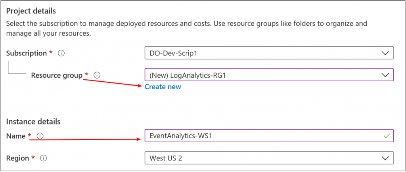The image size is (406, 172).
Task: Click the Region field label
Action: [x=17, y=158]
